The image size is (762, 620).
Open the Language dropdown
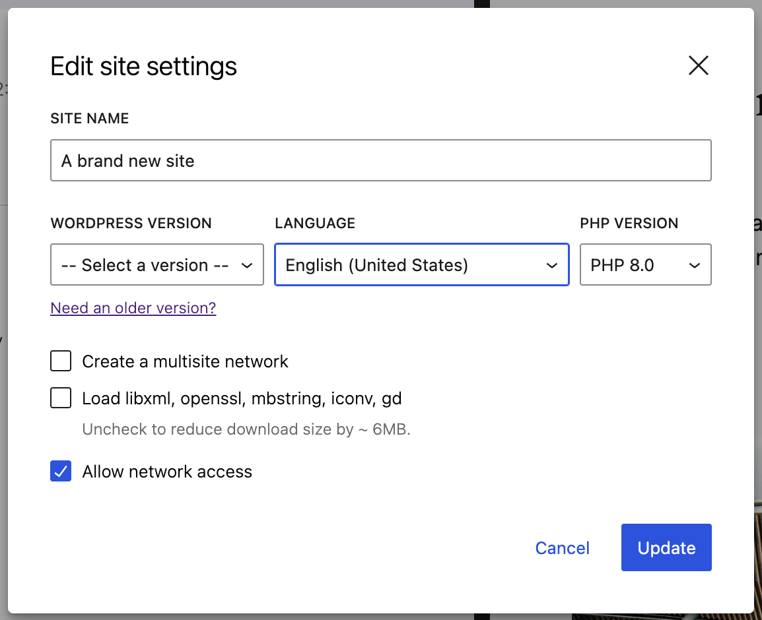[421, 264]
